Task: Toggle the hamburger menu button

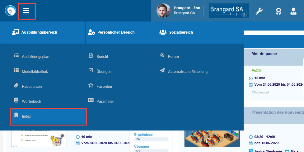Action: coord(26,11)
